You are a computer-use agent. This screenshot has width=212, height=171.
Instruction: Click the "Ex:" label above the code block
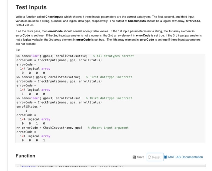[18, 50]
